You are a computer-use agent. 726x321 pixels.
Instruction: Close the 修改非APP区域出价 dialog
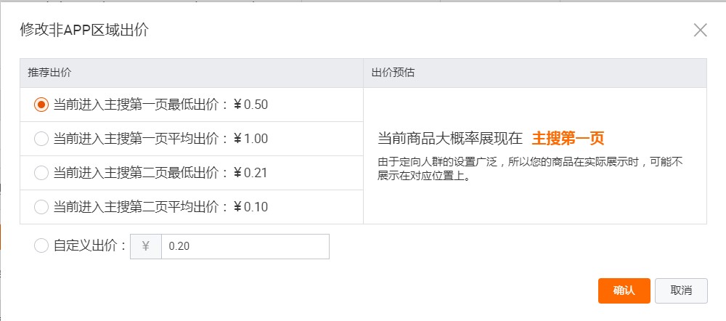700,30
